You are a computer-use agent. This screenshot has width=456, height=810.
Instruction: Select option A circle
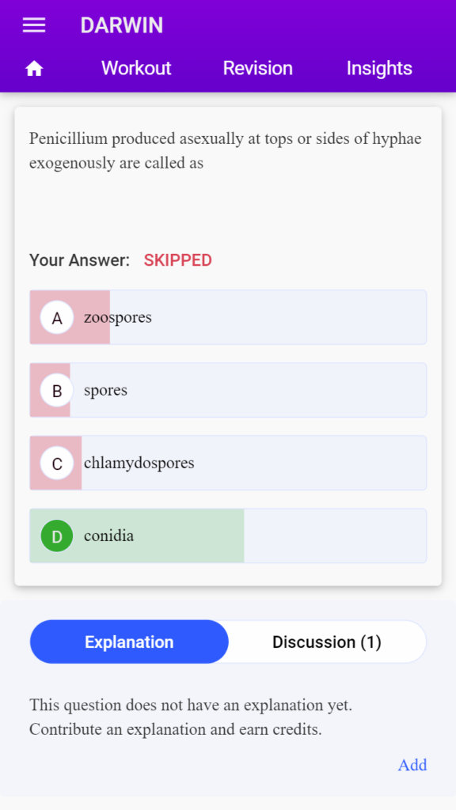click(57, 318)
